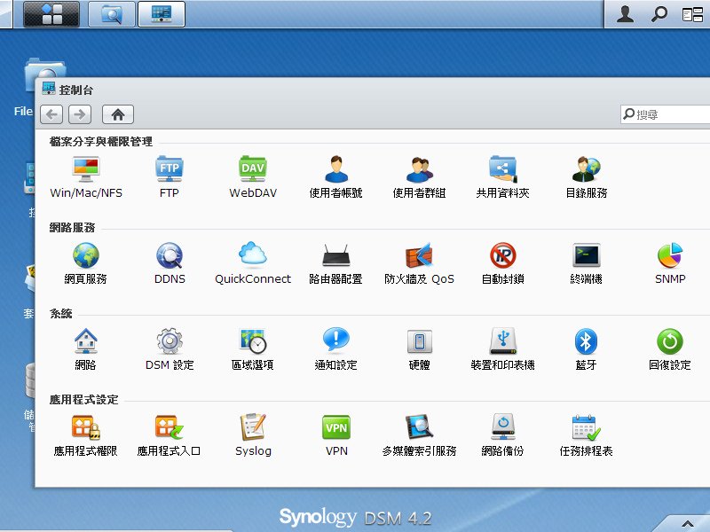The height and width of the screenshot is (532, 710).
Task: Open 回復設定 restore defaults
Action: [x=670, y=349]
